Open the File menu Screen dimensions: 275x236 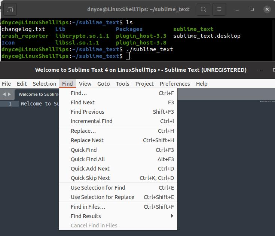(x=6, y=84)
